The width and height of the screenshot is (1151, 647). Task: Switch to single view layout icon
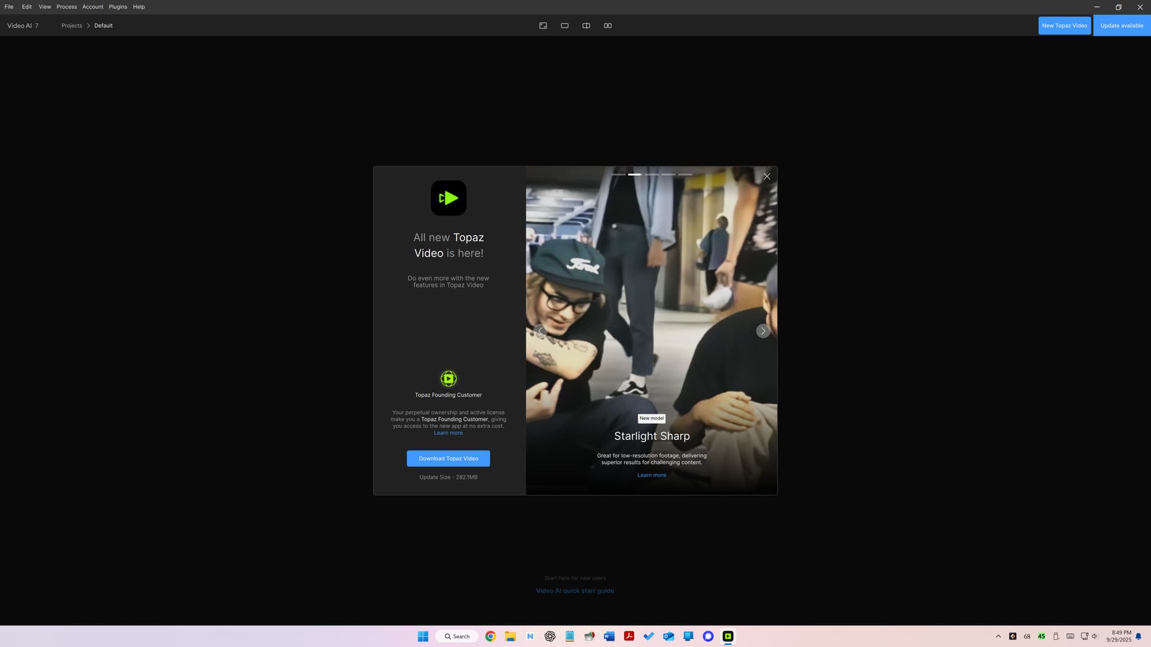coord(564,26)
